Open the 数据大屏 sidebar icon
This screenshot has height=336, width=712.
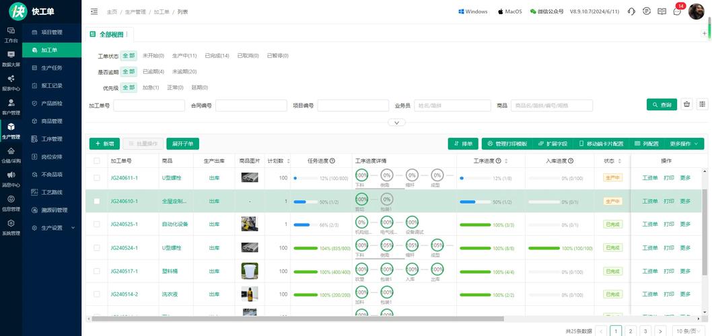tap(11, 58)
